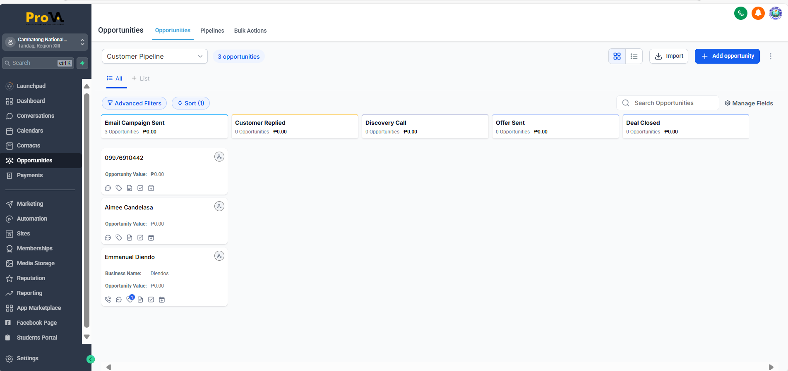This screenshot has height=371, width=788.
Task: Click the Advanced Filters button
Action: [134, 103]
